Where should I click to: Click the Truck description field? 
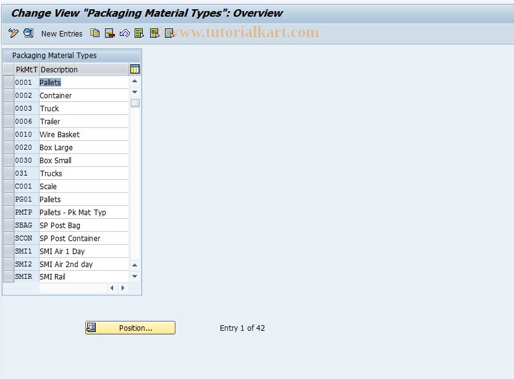[x=84, y=108]
